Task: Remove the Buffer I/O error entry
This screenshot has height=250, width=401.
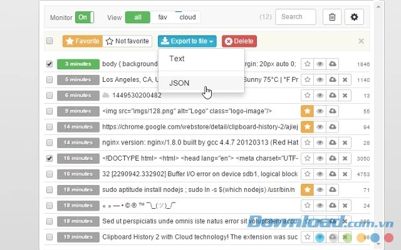Action: click(345, 173)
